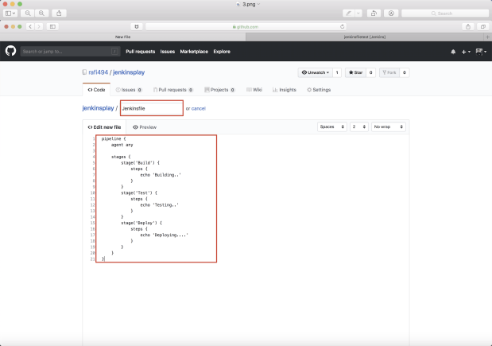
Task: Click the Jenkinsfile filename input field
Action: (x=152, y=108)
